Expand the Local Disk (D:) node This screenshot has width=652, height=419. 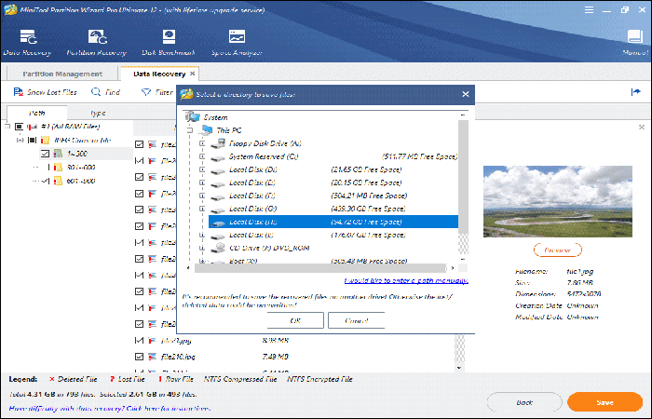(x=202, y=169)
